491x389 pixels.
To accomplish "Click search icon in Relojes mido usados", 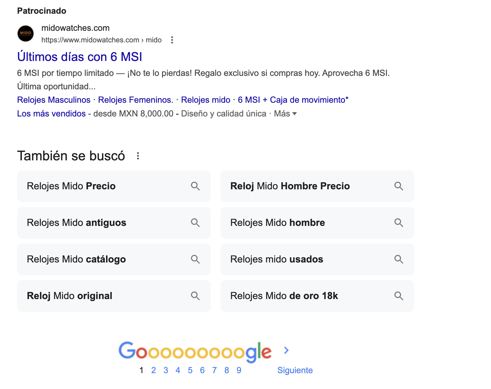I will 399,259.
